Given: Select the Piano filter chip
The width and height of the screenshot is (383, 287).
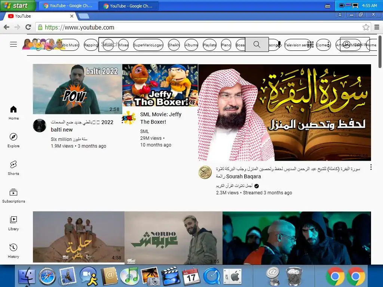Looking at the screenshot, I should point(226,45).
